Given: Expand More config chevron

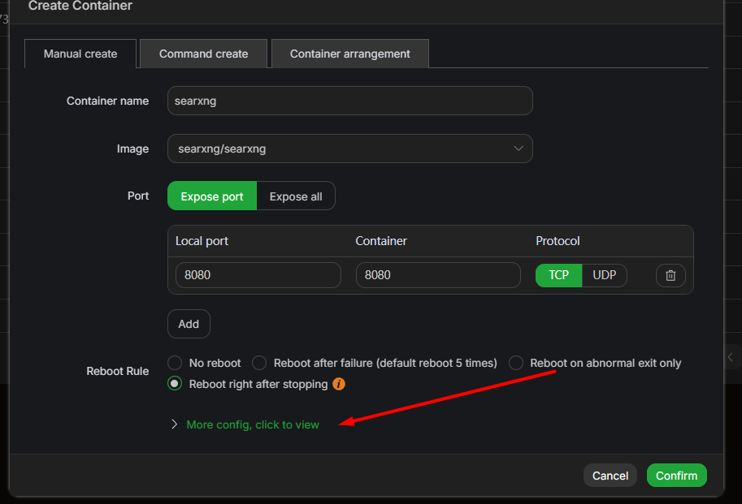Looking at the screenshot, I should click(x=174, y=424).
